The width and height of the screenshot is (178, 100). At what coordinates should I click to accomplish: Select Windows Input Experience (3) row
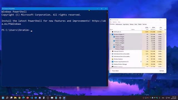[137, 62]
